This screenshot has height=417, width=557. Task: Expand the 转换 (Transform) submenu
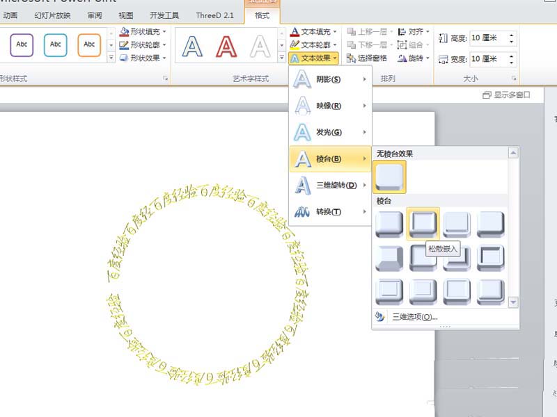point(327,212)
